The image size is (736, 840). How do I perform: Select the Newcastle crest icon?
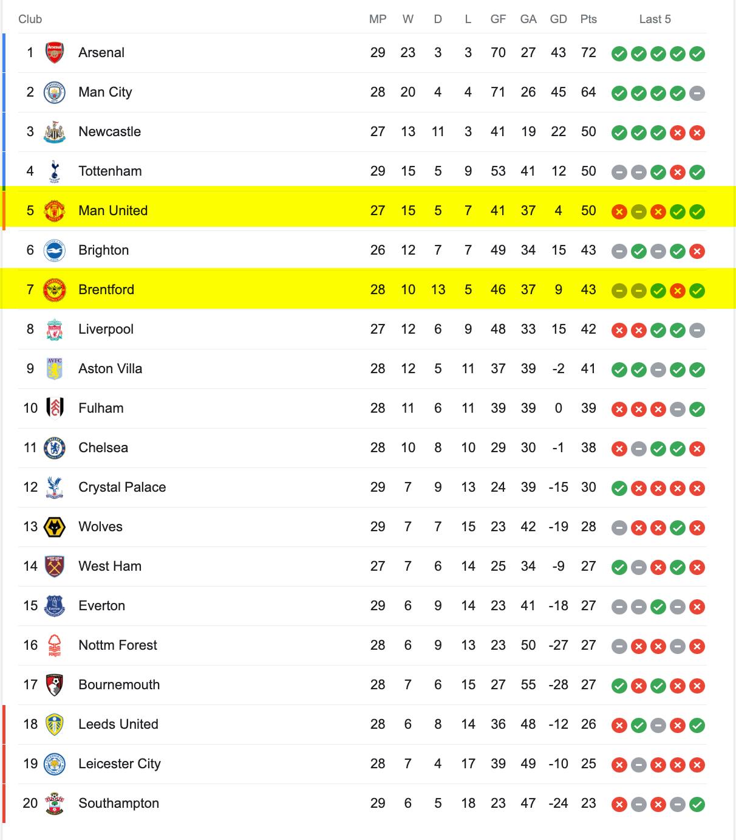pos(55,132)
